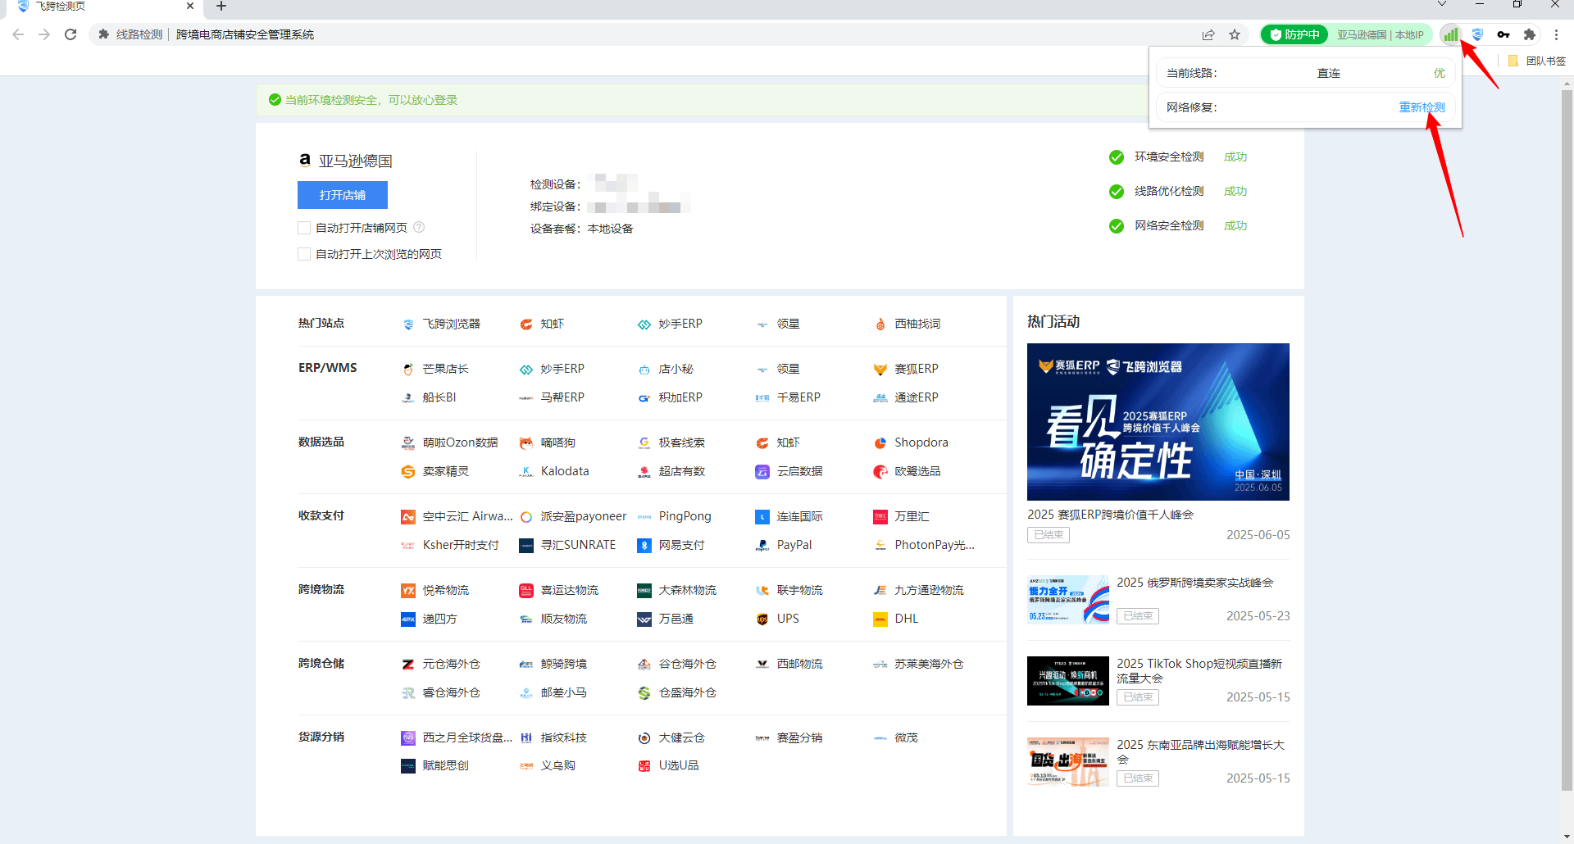Open a new tab with the plus button
Viewport: 1574px width, 844px height.
point(221,7)
